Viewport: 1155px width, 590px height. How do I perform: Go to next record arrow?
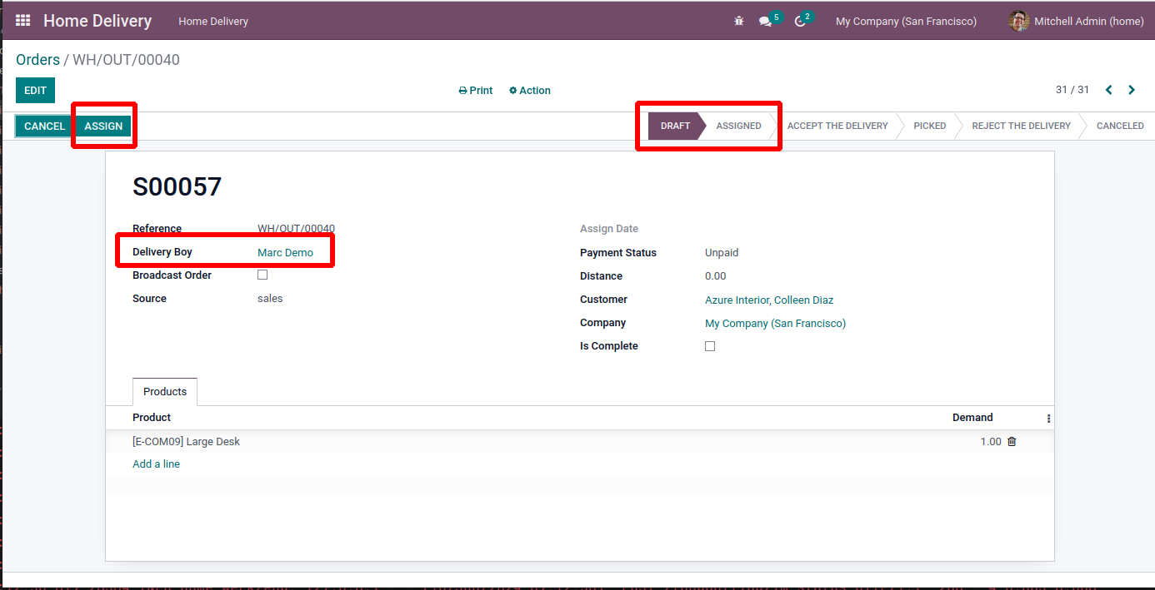(1132, 90)
